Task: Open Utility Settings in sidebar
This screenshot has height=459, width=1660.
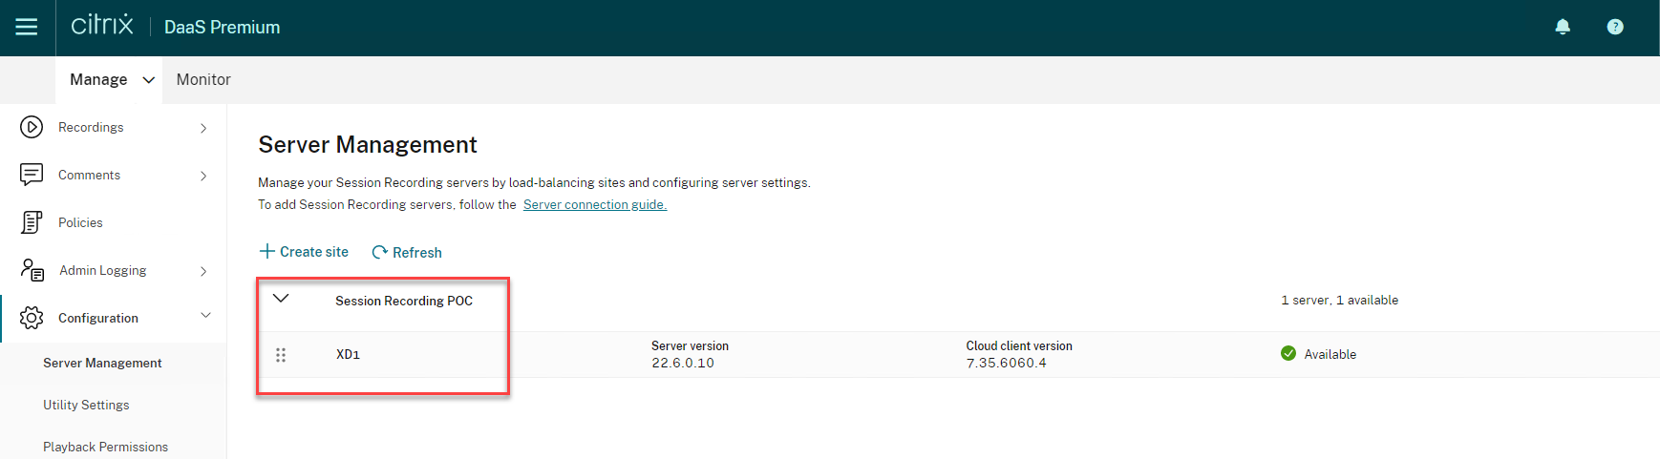Action: [86, 405]
